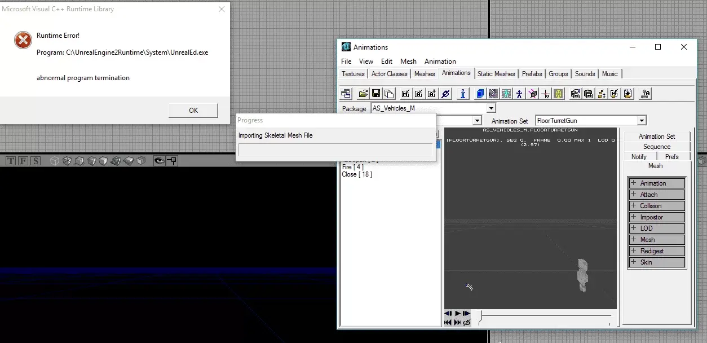Expand the Attach properties section

click(657, 195)
